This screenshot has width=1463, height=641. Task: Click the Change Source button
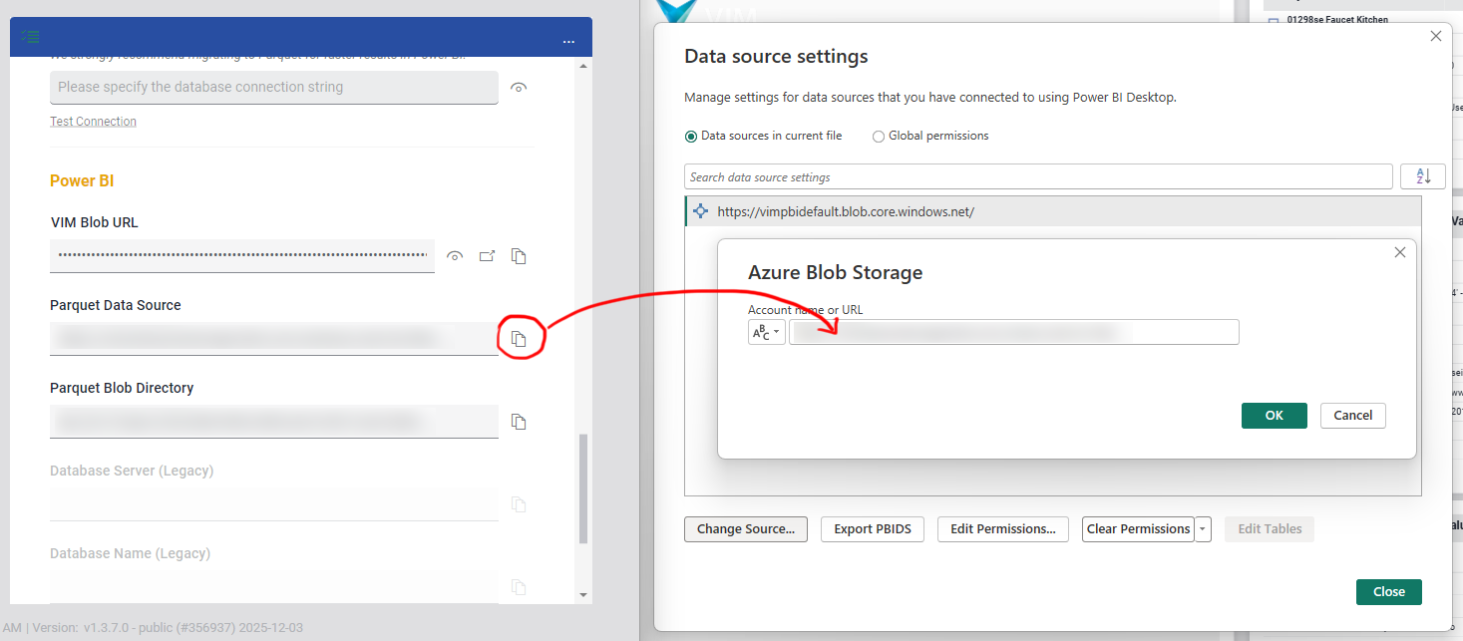[x=745, y=529]
